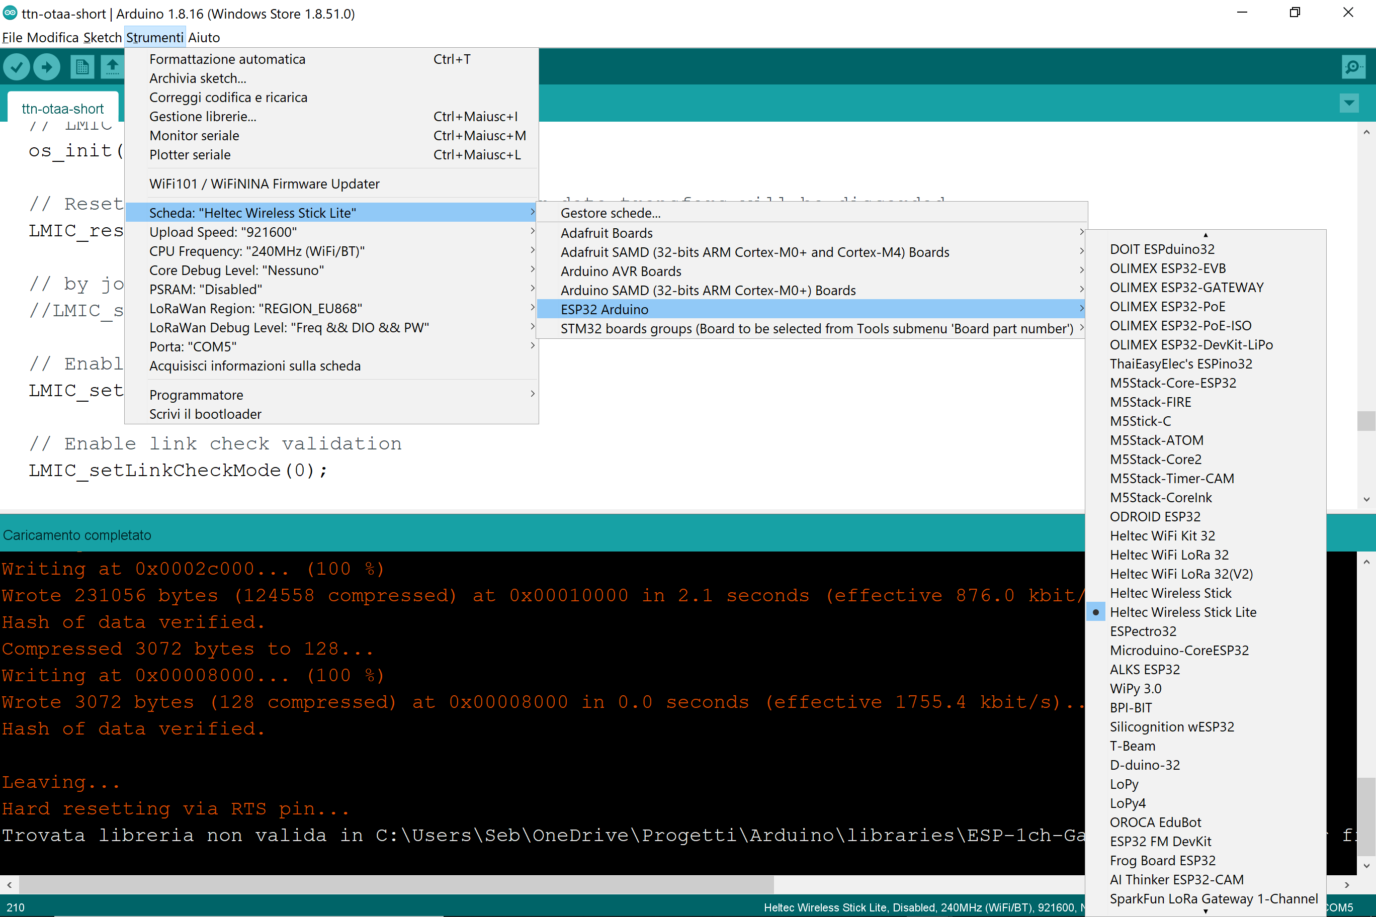Click the Arduino logo in title bar

(10, 13)
